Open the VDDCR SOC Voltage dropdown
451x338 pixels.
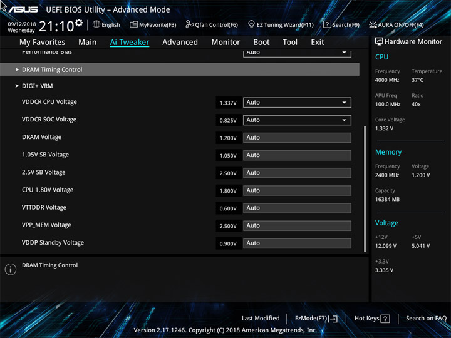click(297, 120)
